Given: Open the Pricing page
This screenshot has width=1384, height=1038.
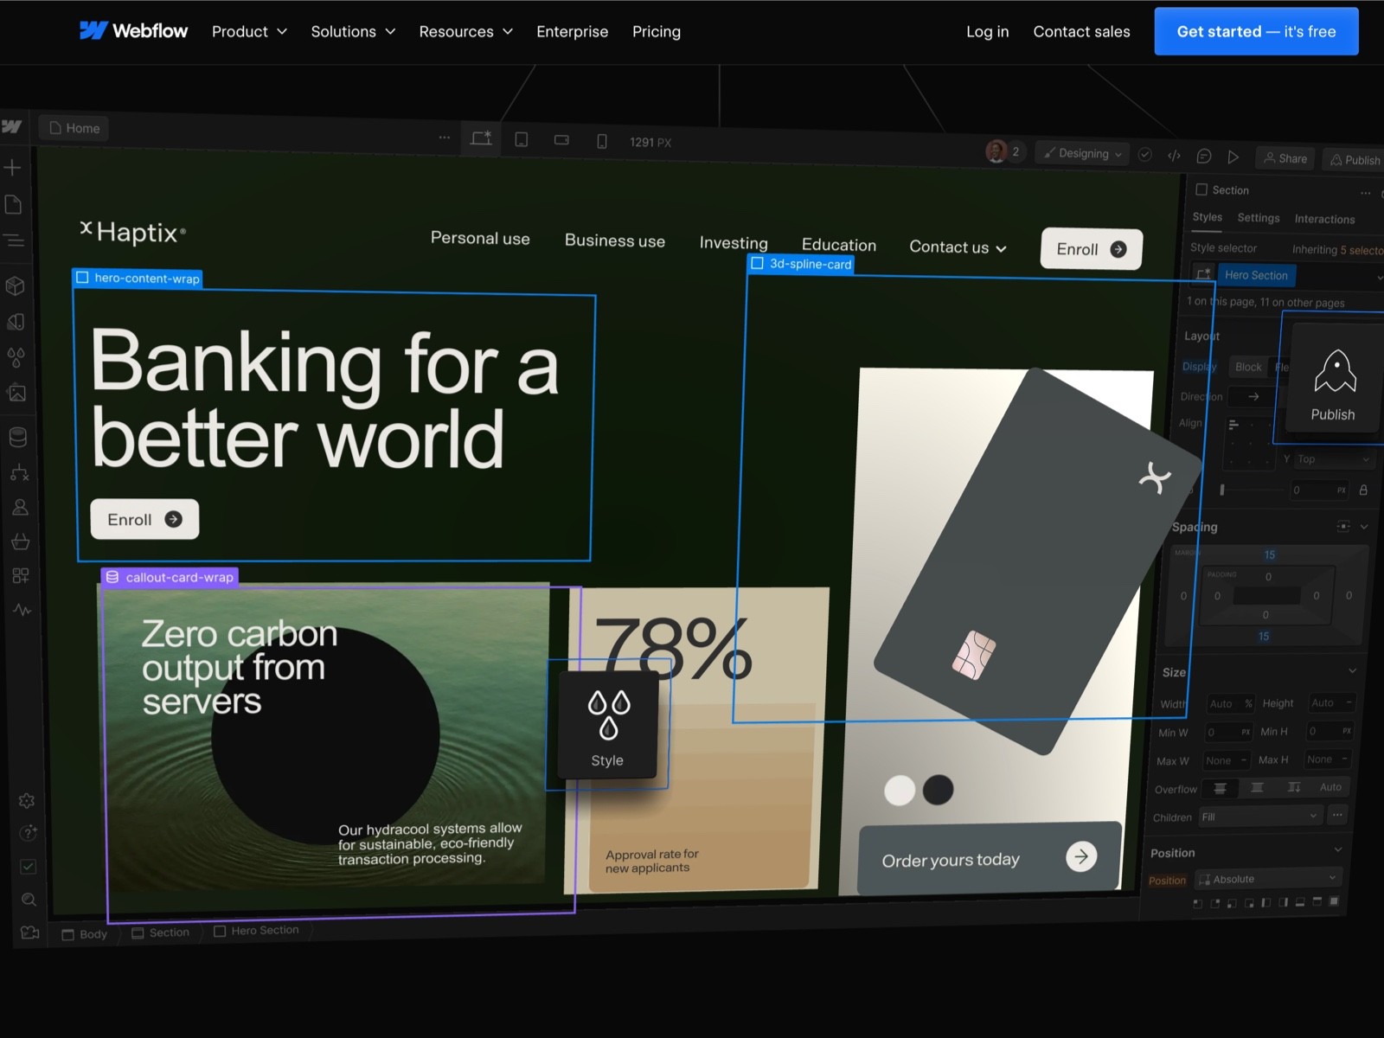Looking at the screenshot, I should click(657, 32).
